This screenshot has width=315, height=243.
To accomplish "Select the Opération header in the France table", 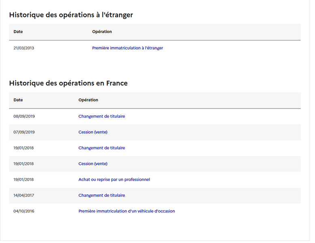I will click(88, 100).
